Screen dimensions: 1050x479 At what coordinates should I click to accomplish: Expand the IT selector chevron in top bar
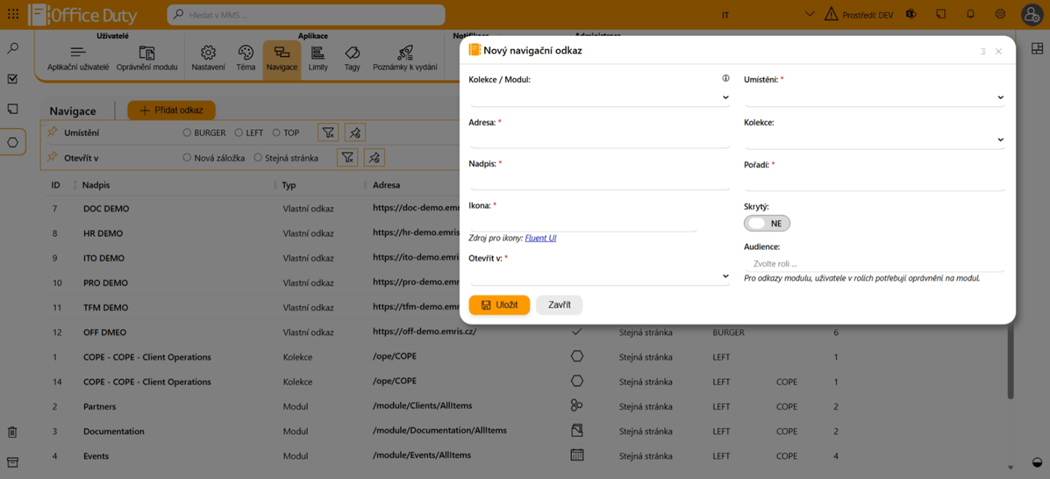809,14
